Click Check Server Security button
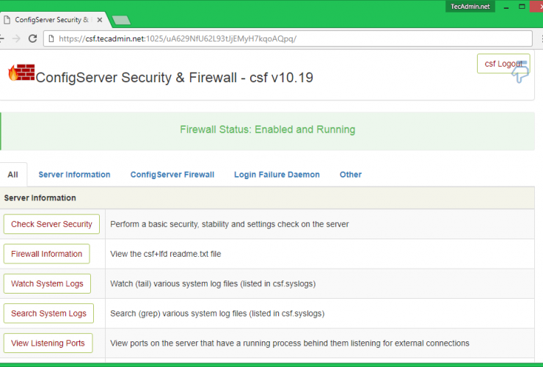The width and height of the screenshot is (543, 367). pos(51,224)
